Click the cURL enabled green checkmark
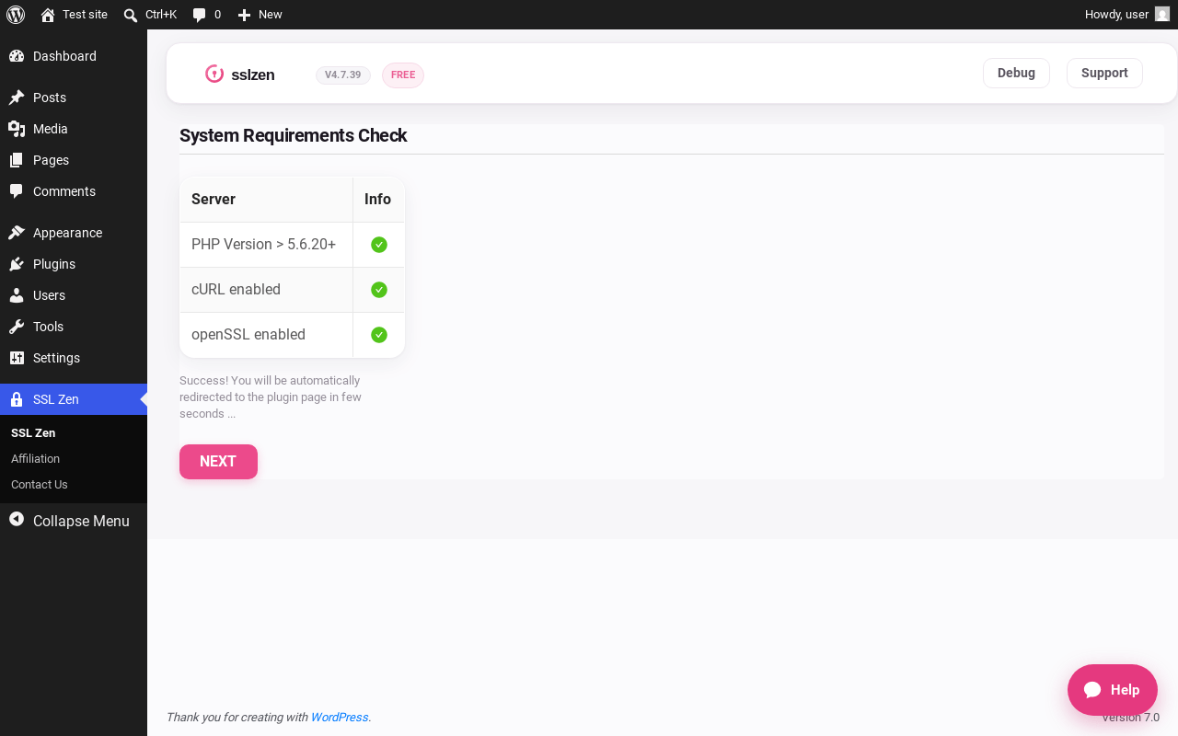The image size is (1178, 736). point(379,290)
